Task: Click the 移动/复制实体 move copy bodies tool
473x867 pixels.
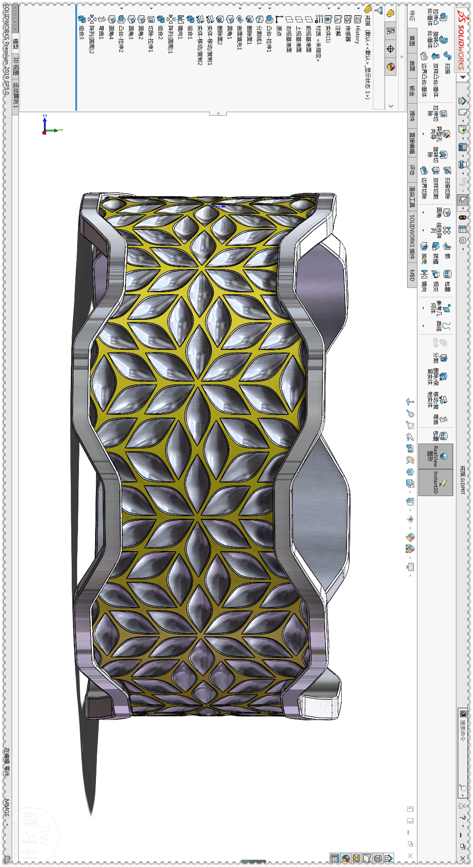Action: (437, 401)
